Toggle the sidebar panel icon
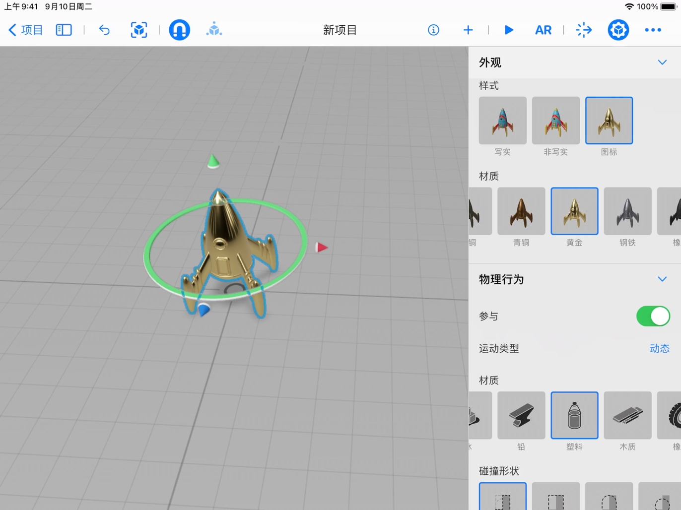Image resolution: width=681 pixels, height=510 pixels. click(x=64, y=30)
